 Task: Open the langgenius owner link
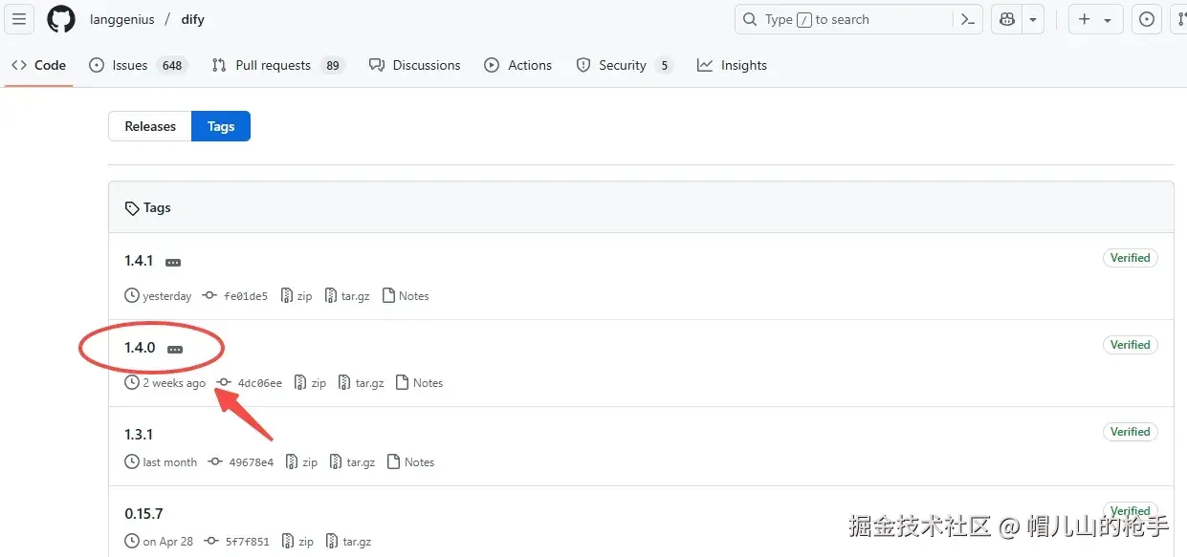(121, 19)
